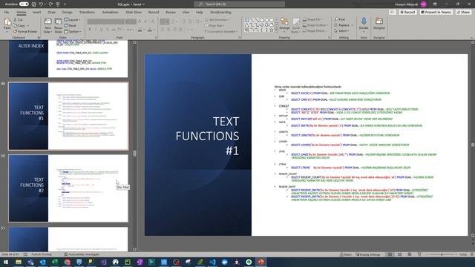Toggle Underline formatting
Screen dimensions: 475x267
click(102, 30)
